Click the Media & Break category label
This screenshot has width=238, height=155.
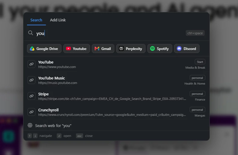click(195, 68)
